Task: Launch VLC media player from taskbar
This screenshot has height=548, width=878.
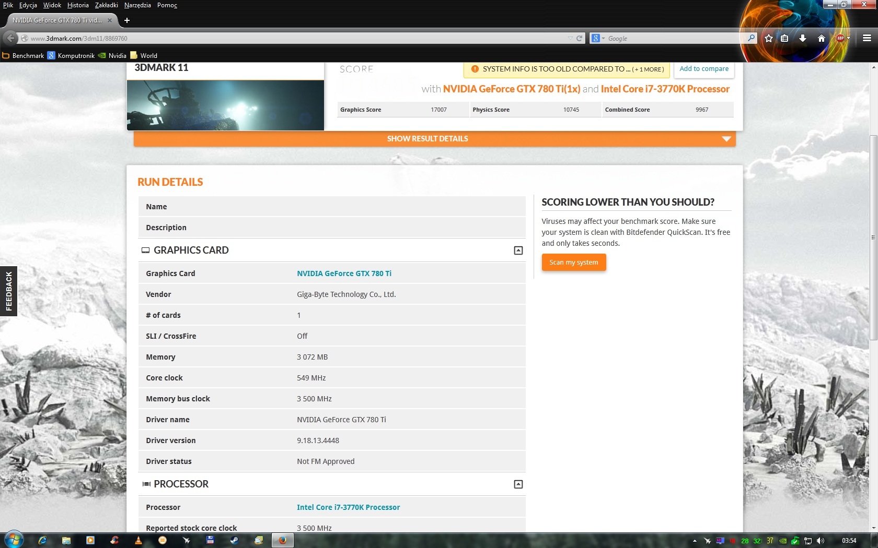Action: [x=138, y=540]
